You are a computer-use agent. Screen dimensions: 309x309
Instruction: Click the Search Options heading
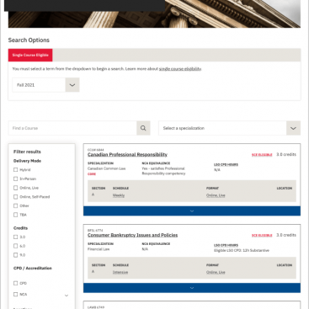[x=29, y=40]
